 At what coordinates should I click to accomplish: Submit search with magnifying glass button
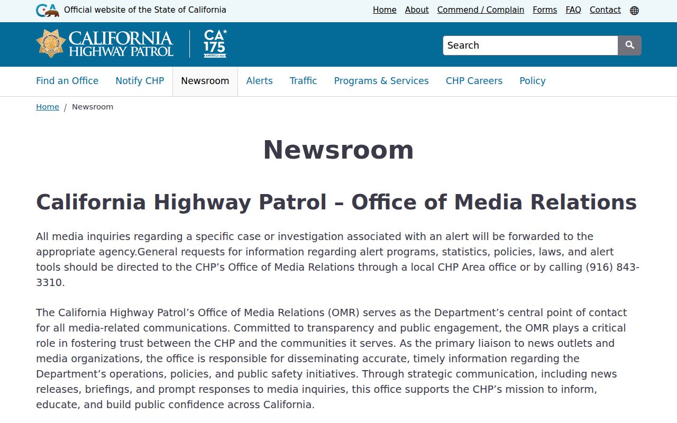629,45
